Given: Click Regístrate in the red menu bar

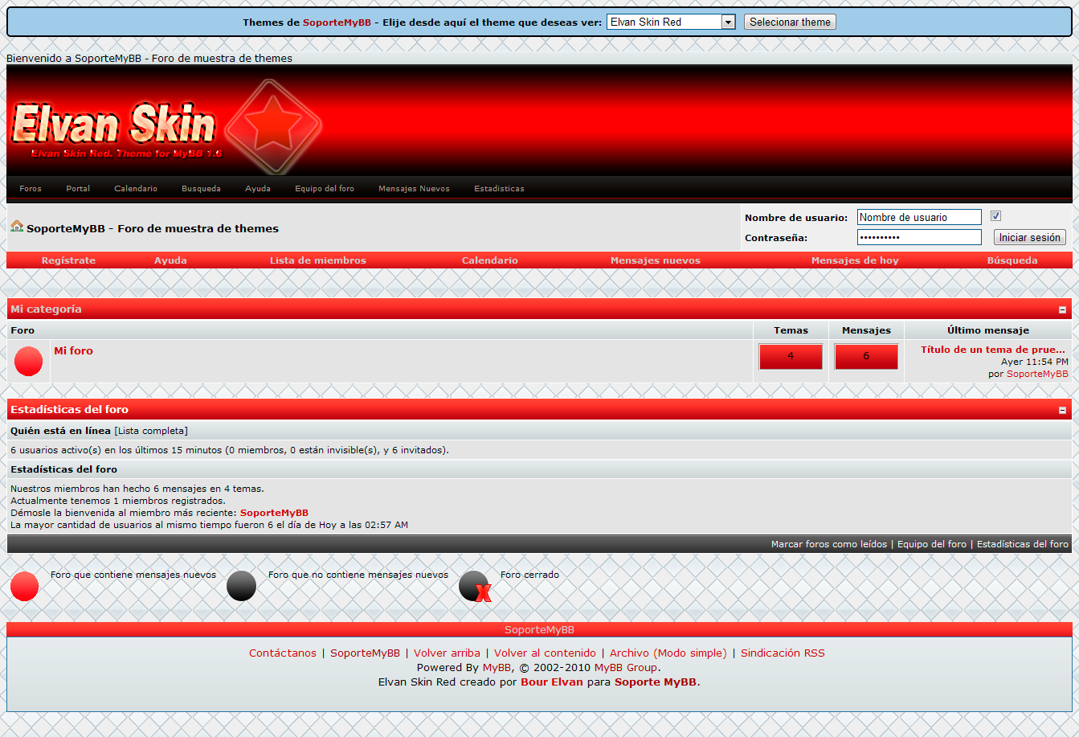Looking at the screenshot, I should (x=68, y=260).
